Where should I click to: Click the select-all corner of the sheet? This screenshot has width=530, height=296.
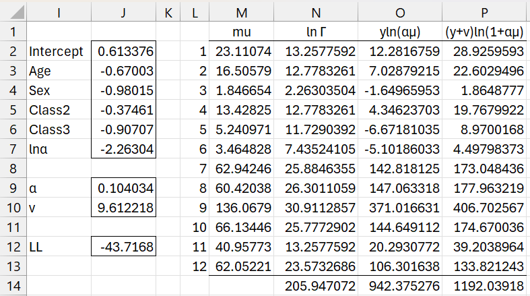12,11
